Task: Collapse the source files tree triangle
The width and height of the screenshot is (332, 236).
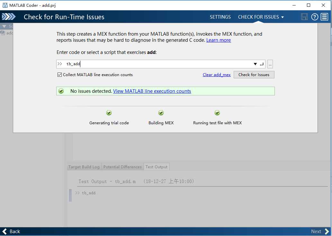Action: tap(4, 26)
